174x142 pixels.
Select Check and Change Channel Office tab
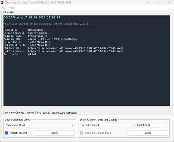click(22, 113)
